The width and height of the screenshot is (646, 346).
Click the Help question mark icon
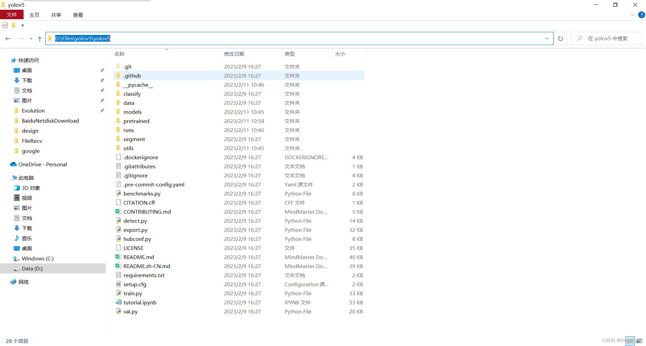(x=642, y=15)
